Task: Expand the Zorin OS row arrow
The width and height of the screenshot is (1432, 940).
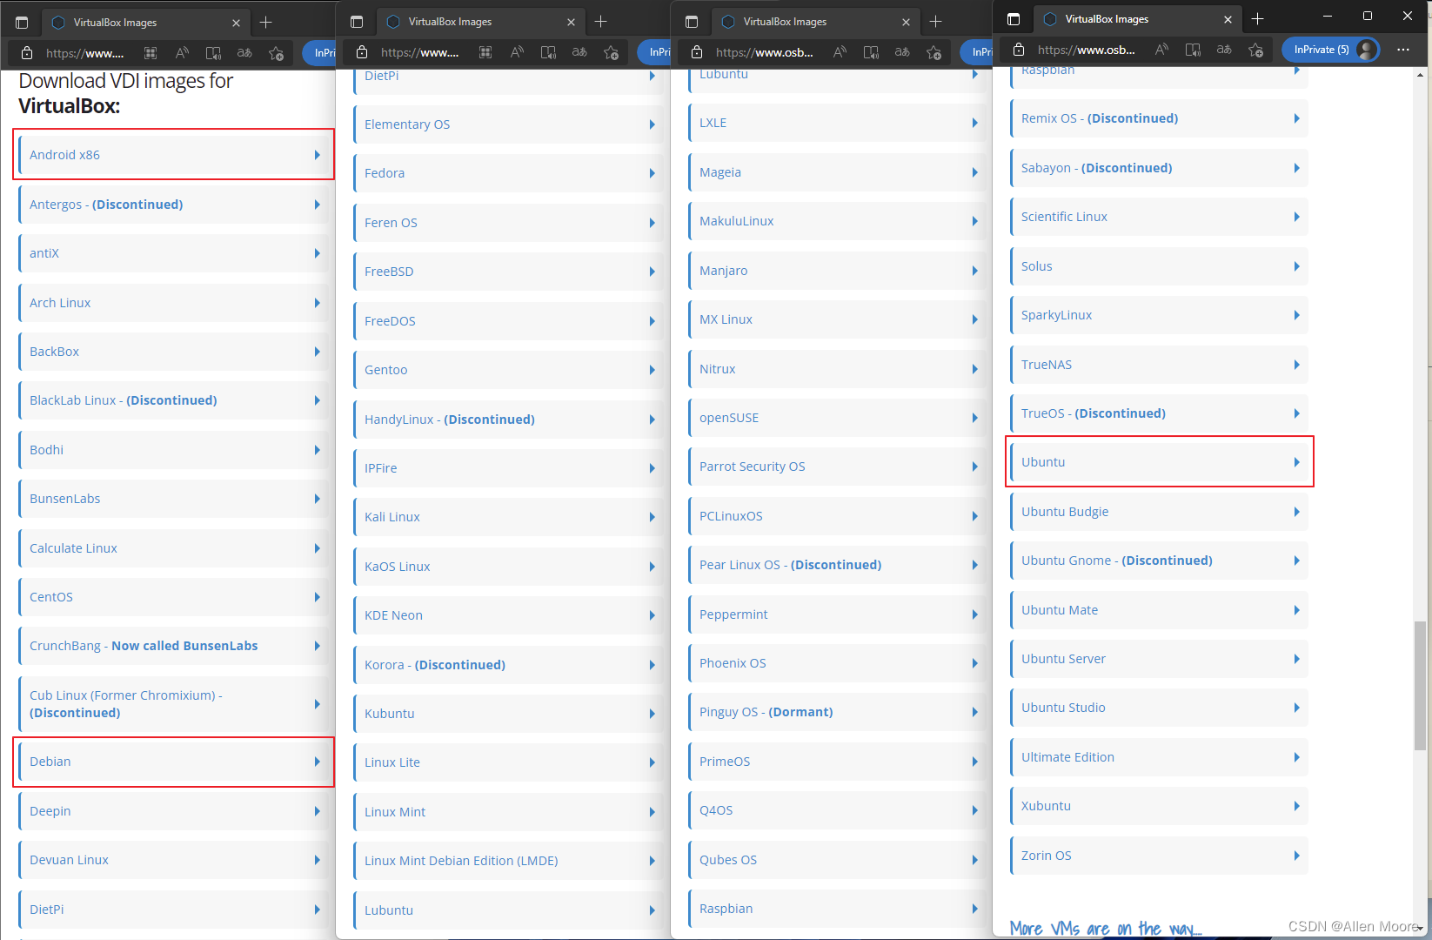Action: point(1296,856)
